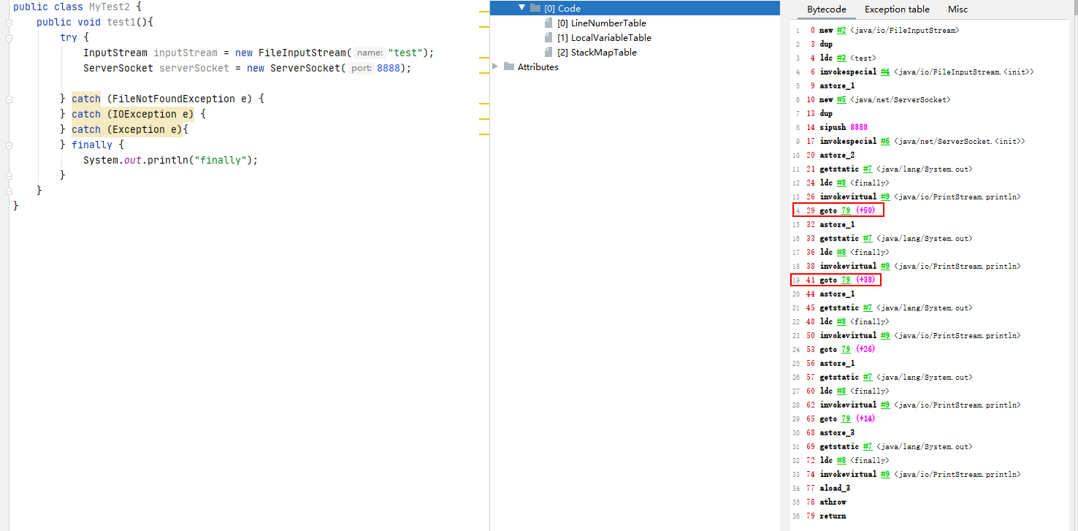Screen dimensions: 1078x531
Task: Click the file icon next to StackMapTable
Action: point(548,52)
